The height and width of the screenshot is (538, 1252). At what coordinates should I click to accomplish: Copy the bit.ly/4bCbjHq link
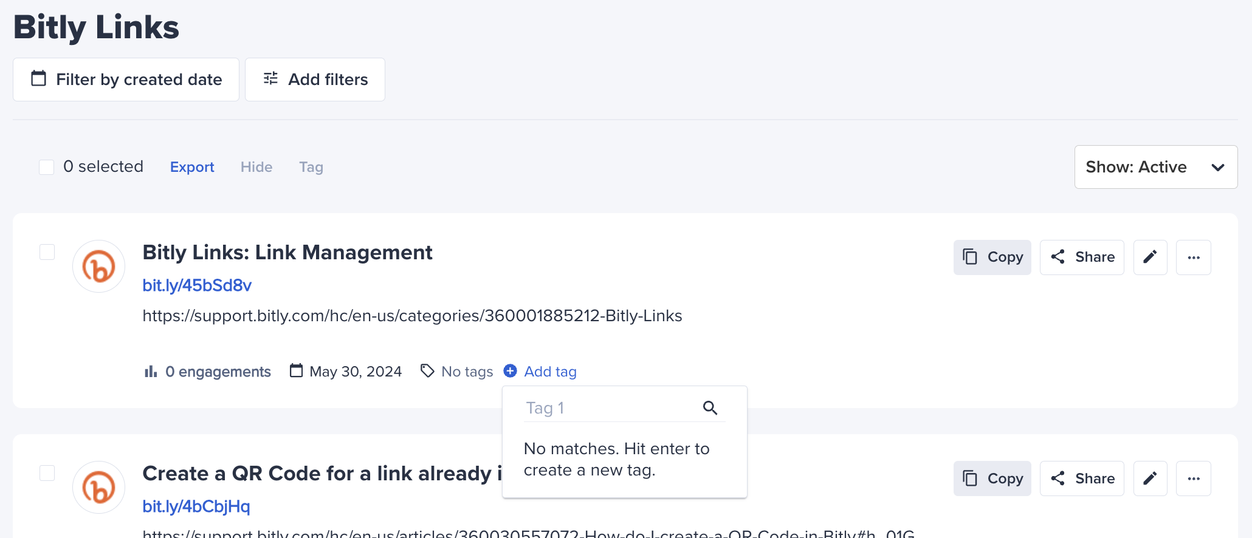pyautogui.click(x=992, y=478)
